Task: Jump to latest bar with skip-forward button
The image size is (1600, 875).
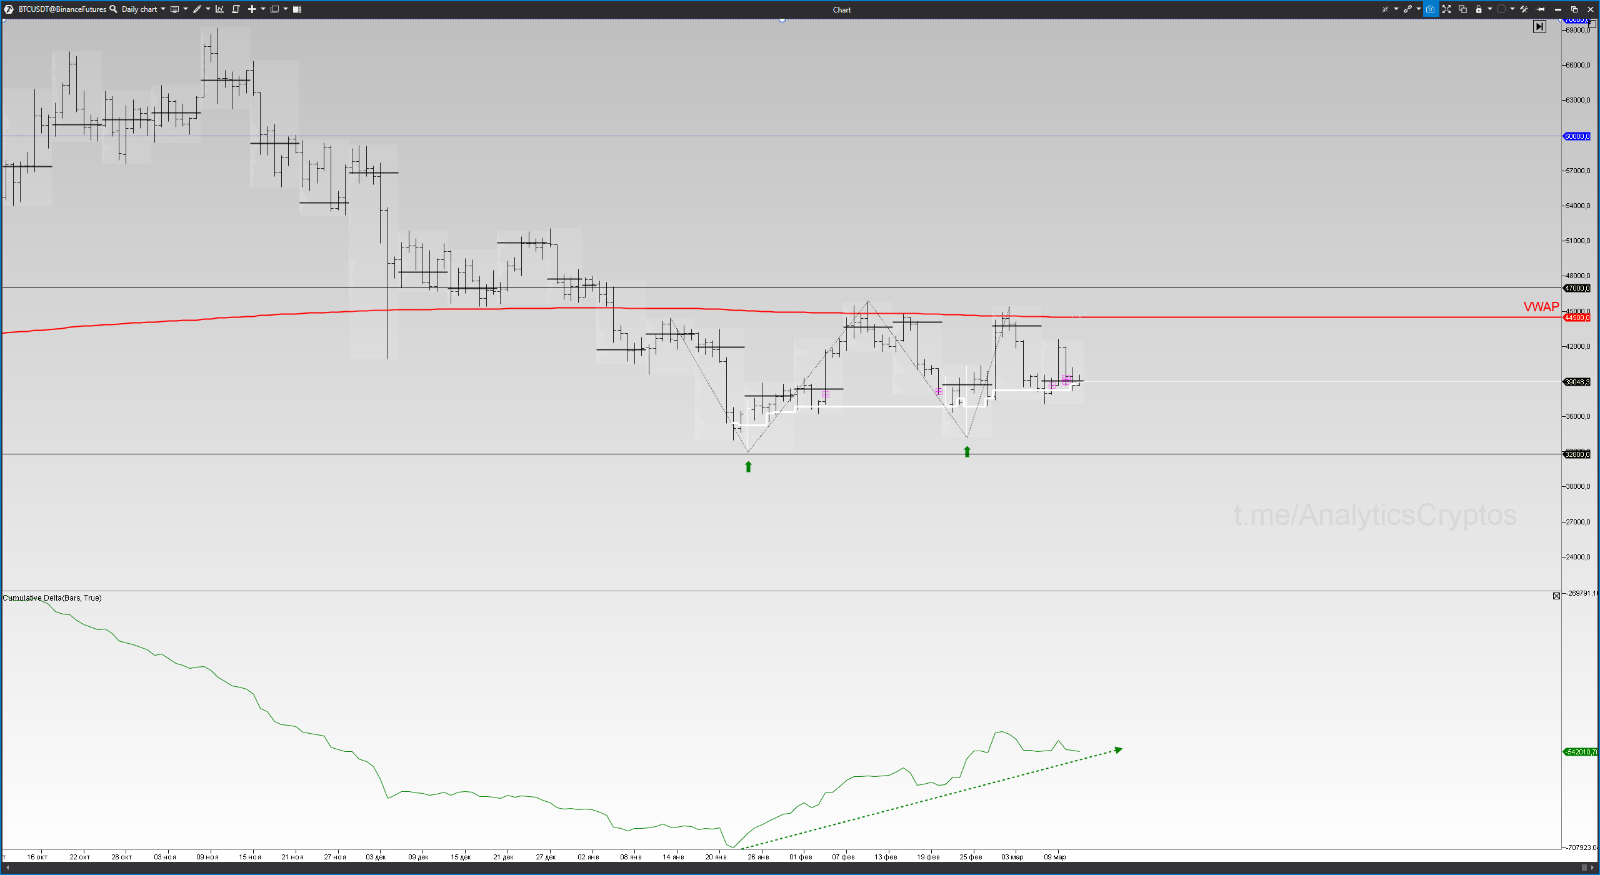Action: (1539, 27)
